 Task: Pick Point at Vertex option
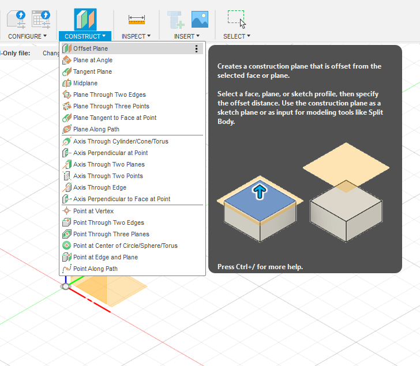pyautogui.click(x=93, y=211)
